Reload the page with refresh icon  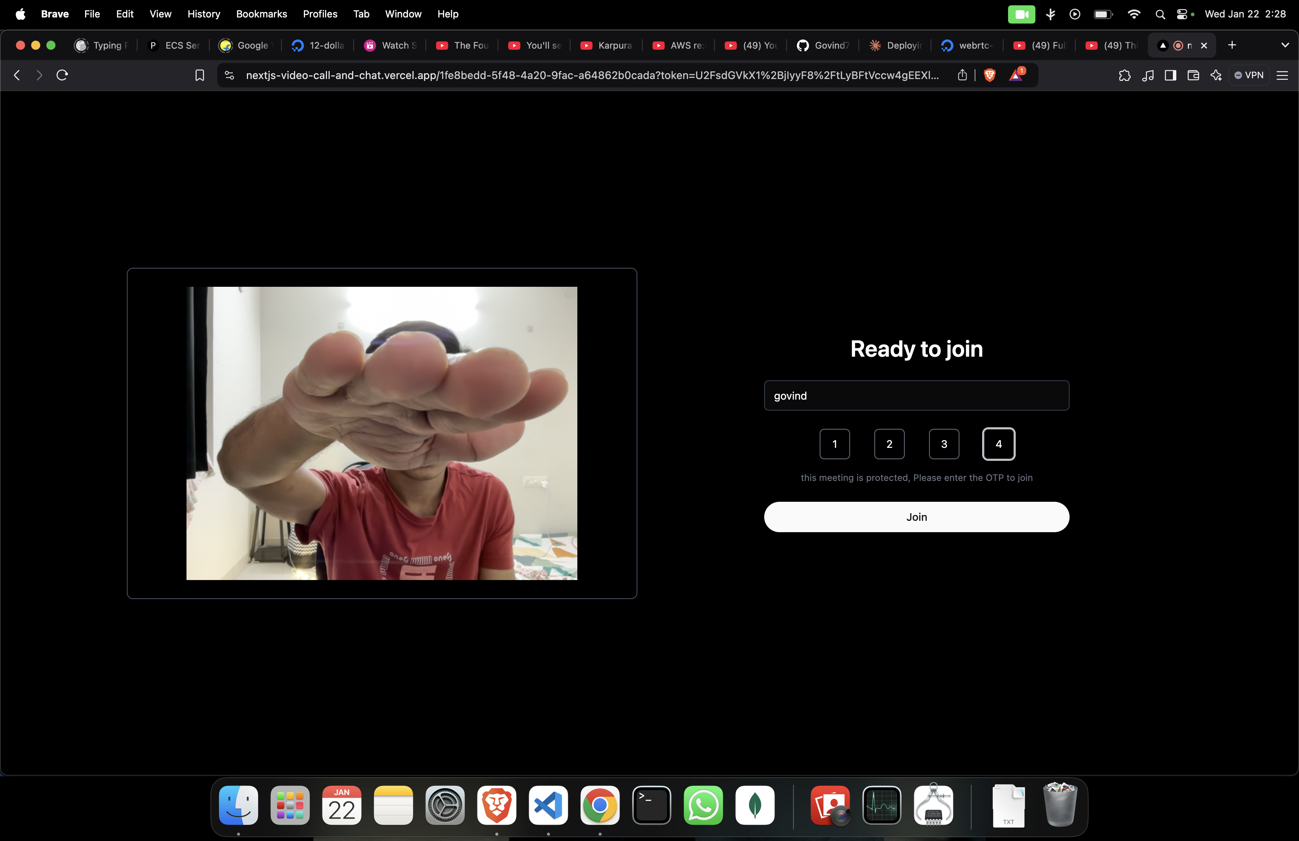click(x=62, y=75)
